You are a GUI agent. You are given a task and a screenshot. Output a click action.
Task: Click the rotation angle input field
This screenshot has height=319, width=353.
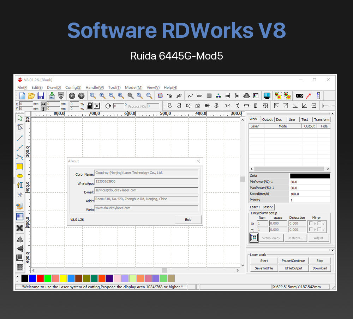pos(119,106)
